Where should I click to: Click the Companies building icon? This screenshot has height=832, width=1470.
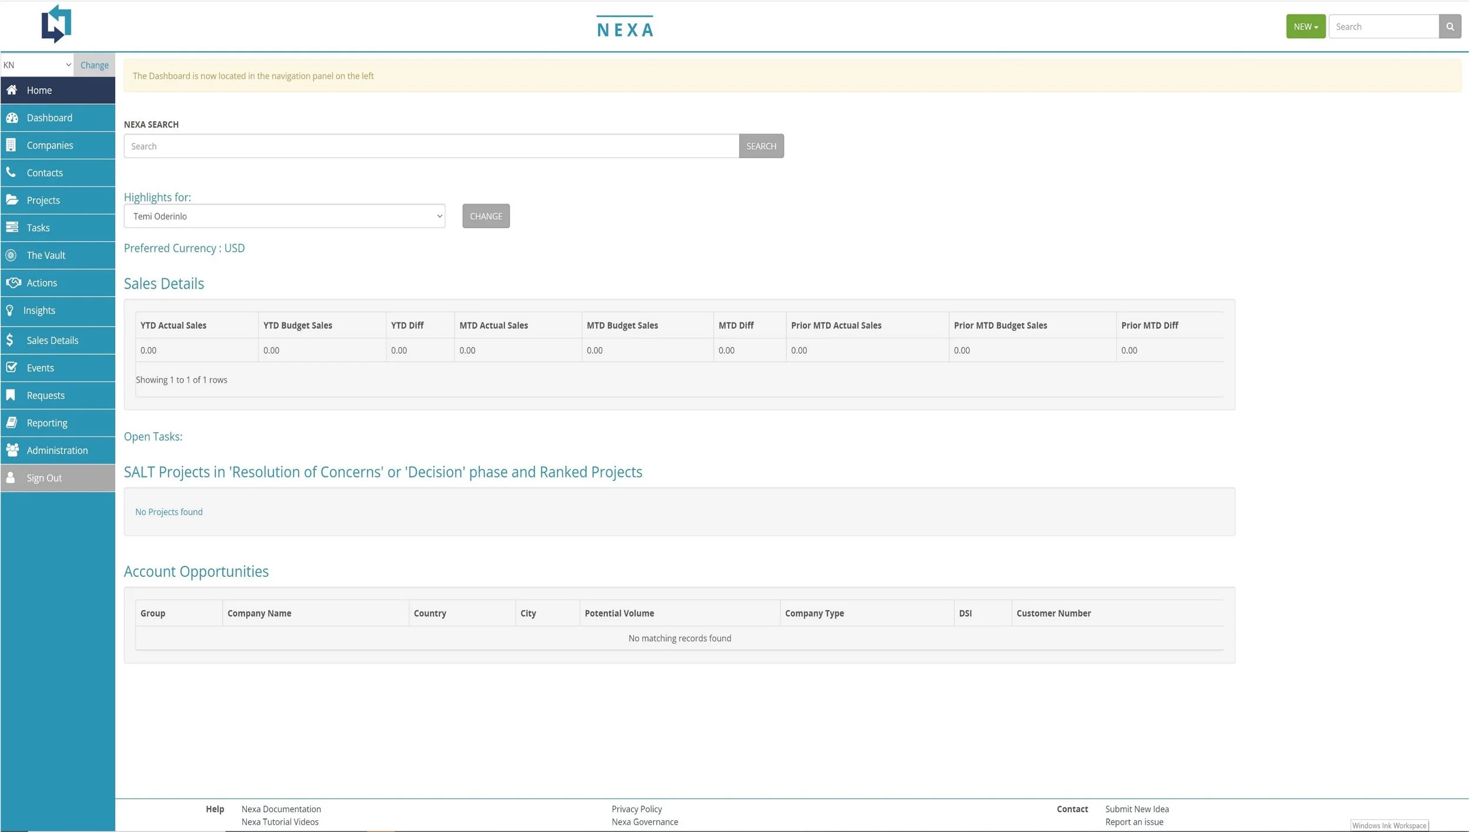(11, 145)
